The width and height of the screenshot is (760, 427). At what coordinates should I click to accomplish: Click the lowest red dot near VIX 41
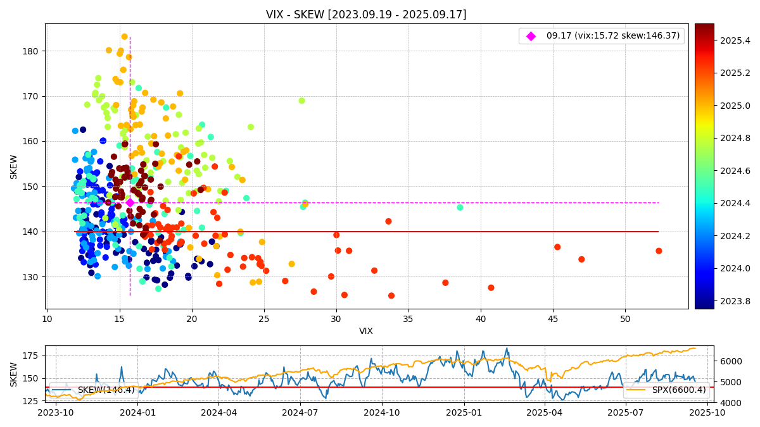point(491,288)
